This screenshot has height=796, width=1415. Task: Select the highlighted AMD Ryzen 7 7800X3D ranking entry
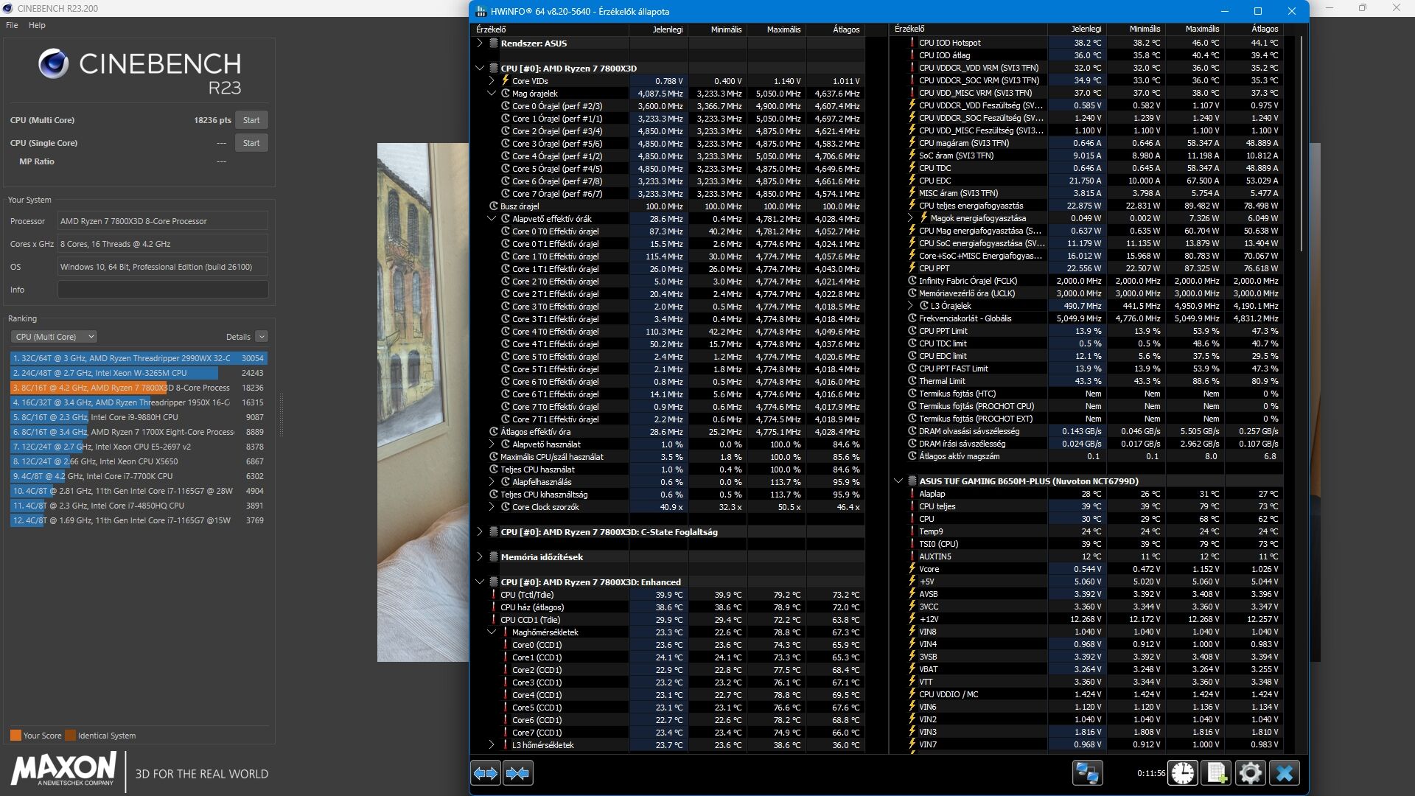tap(139, 388)
